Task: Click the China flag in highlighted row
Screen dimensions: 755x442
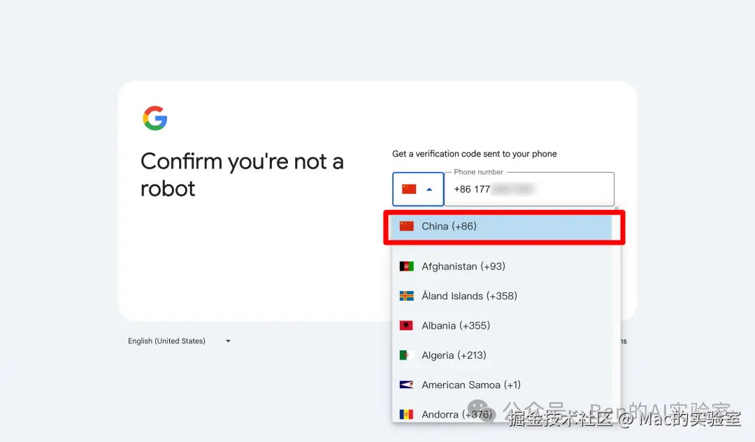Action: pos(406,226)
